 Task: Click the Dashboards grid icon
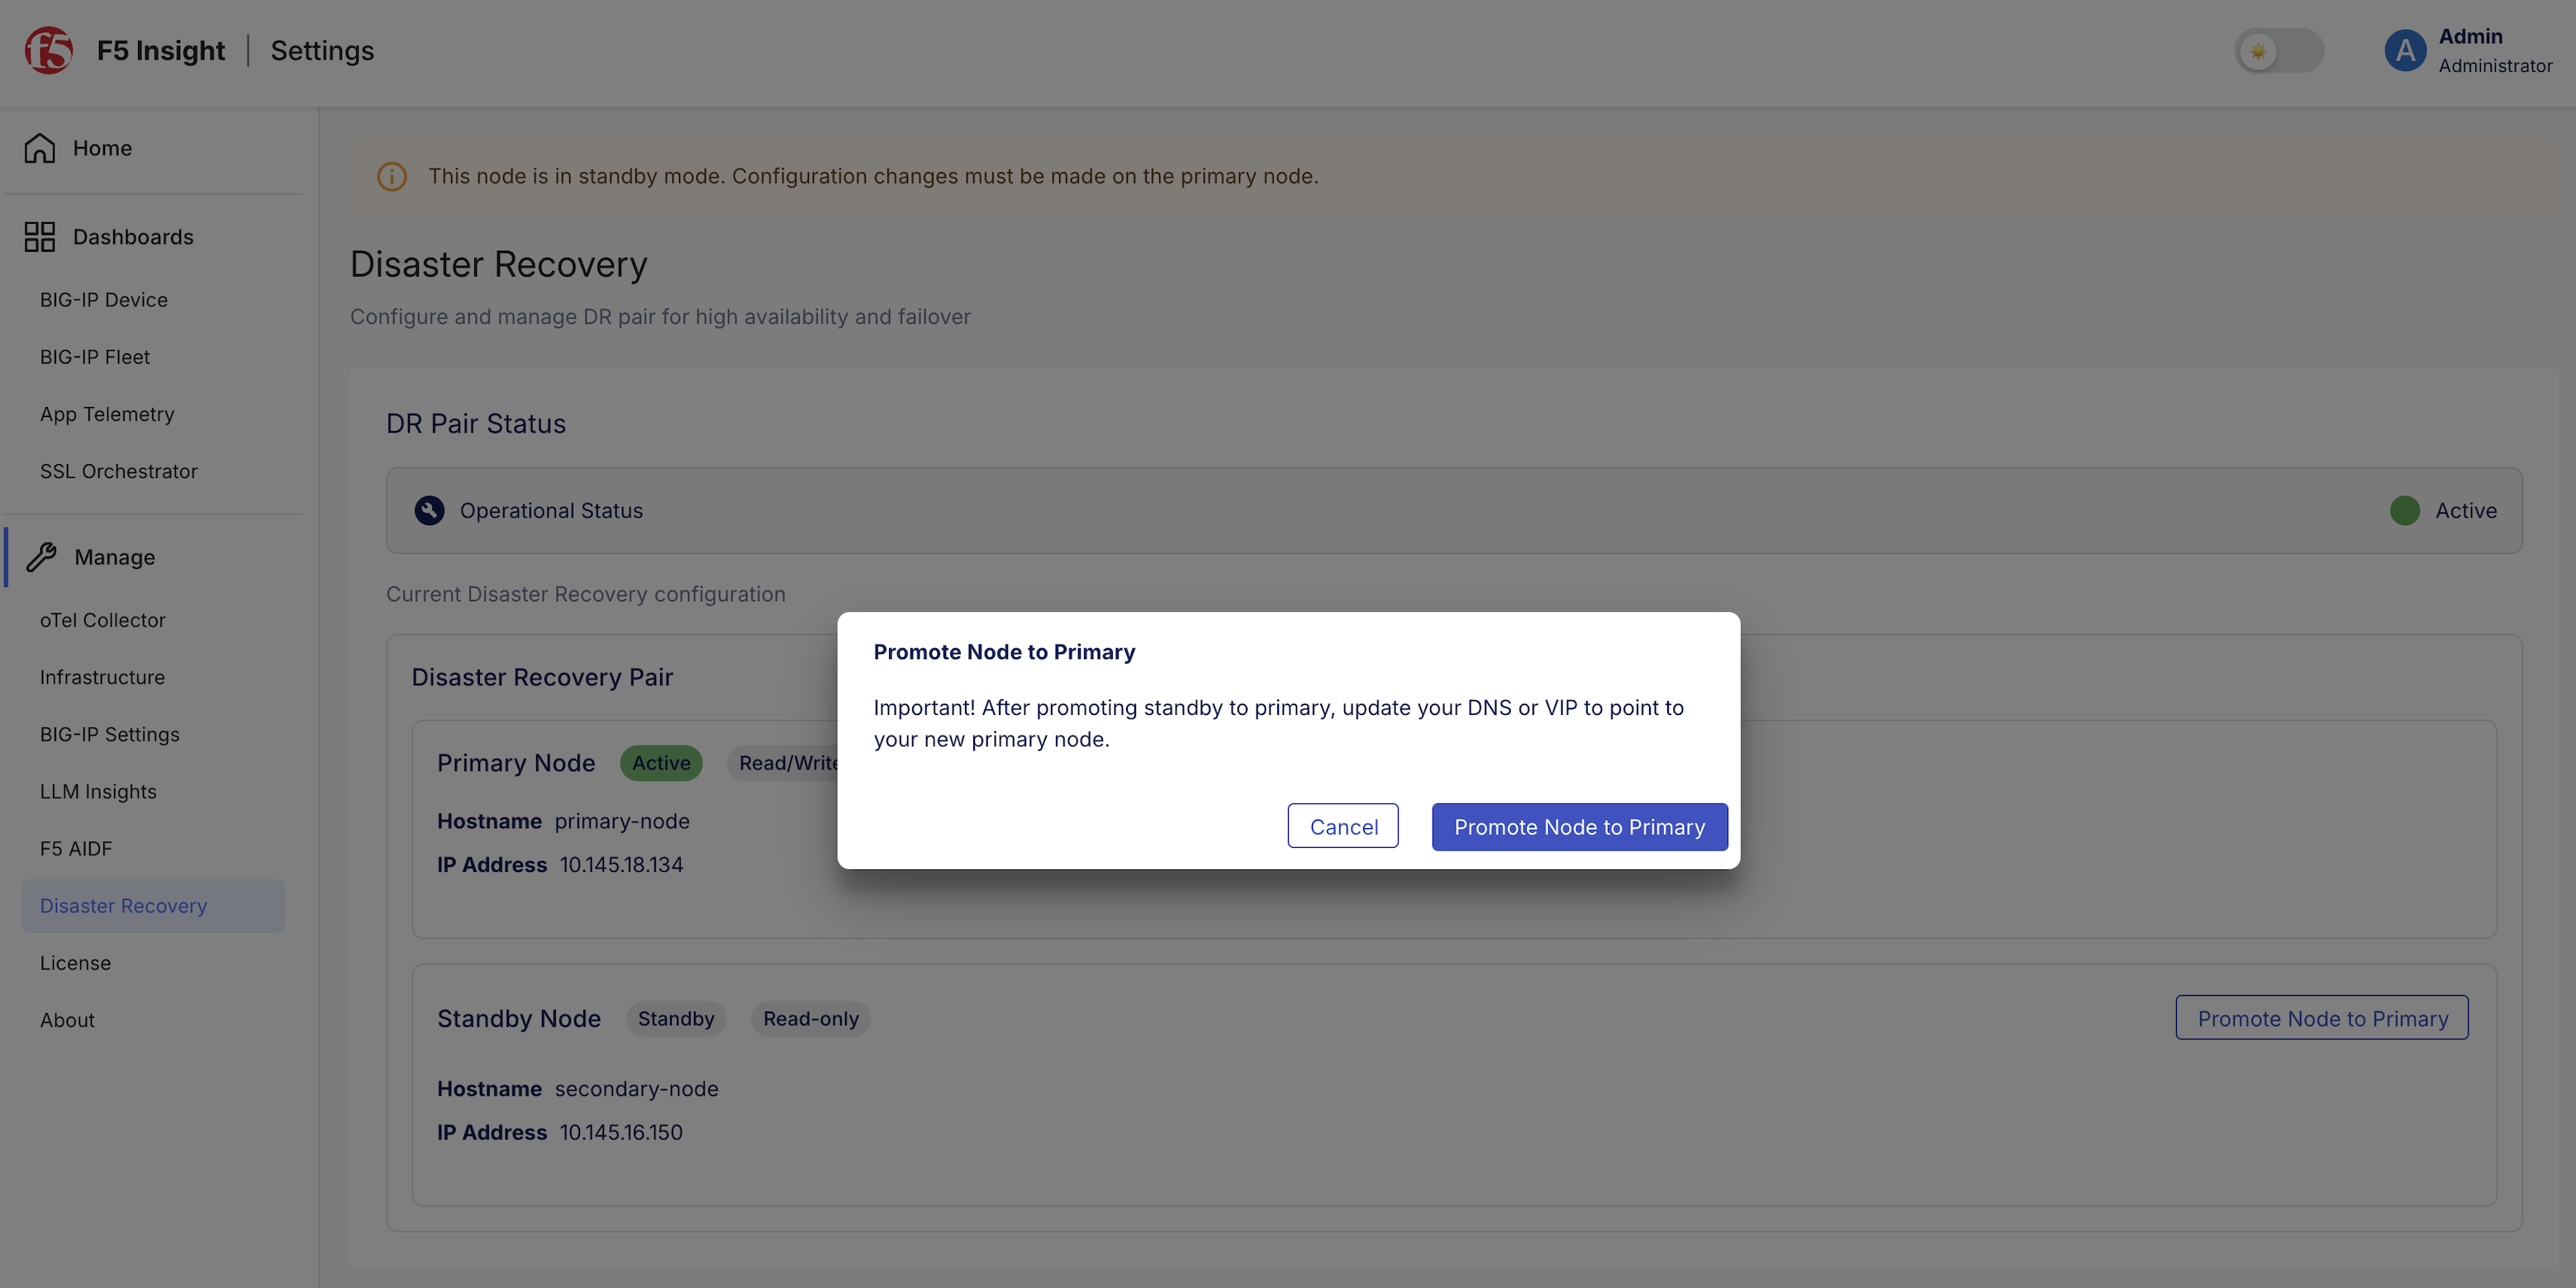[40, 237]
